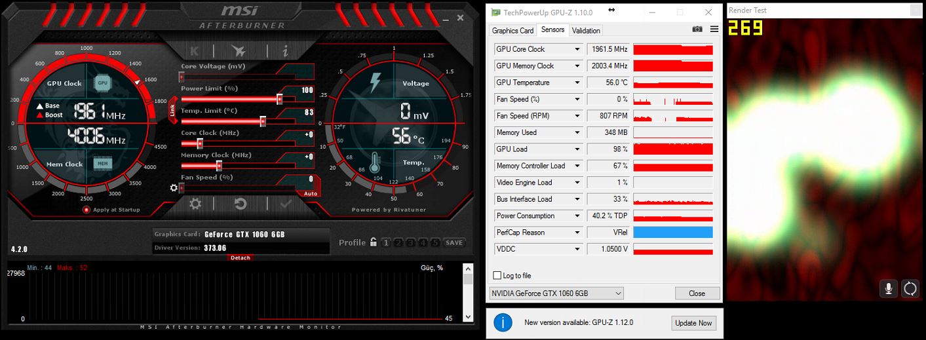926x340 pixels.
Task: Click the 1961.5 MHz core clock value
Action: point(608,49)
